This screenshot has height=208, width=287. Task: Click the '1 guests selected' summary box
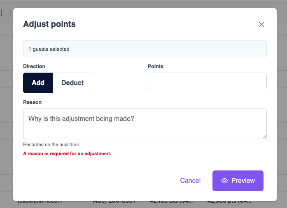pyautogui.click(x=145, y=49)
